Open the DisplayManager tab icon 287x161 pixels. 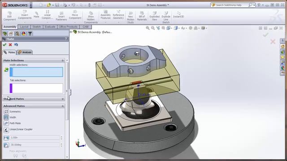[24, 34]
